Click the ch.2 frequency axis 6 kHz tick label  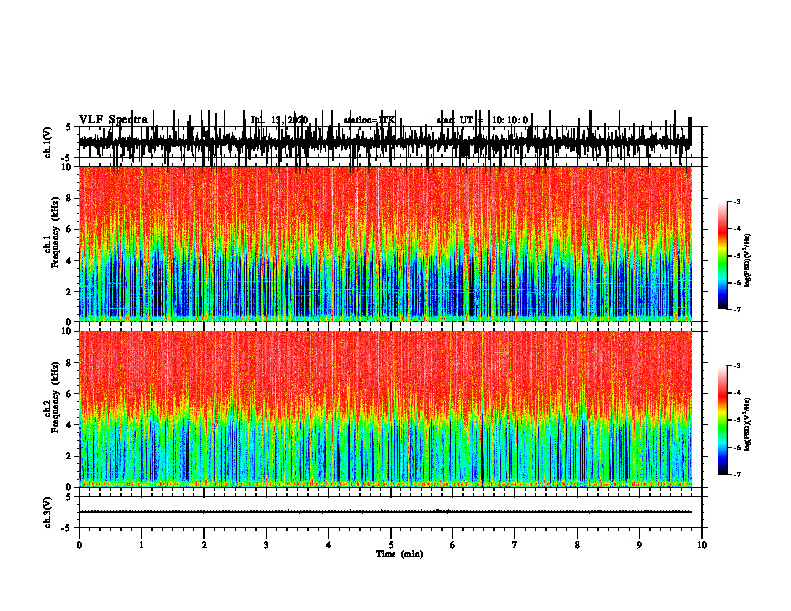tap(69, 394)
